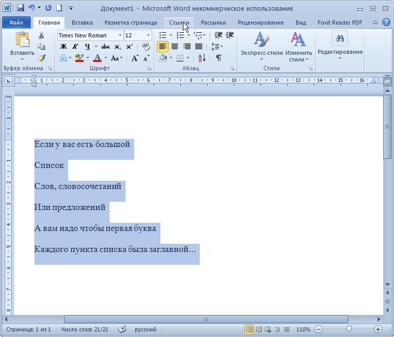Decrease paragraph indent
394x337 pixels.
click(218, 35)
